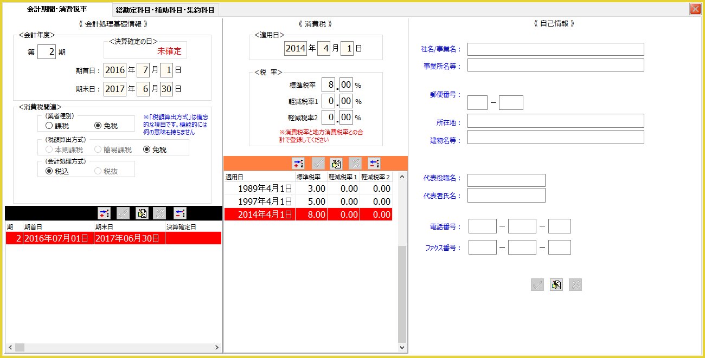Click the first 郵便番号 box
705x358 pixels.
pyautogui.click(x=477, y=102)
